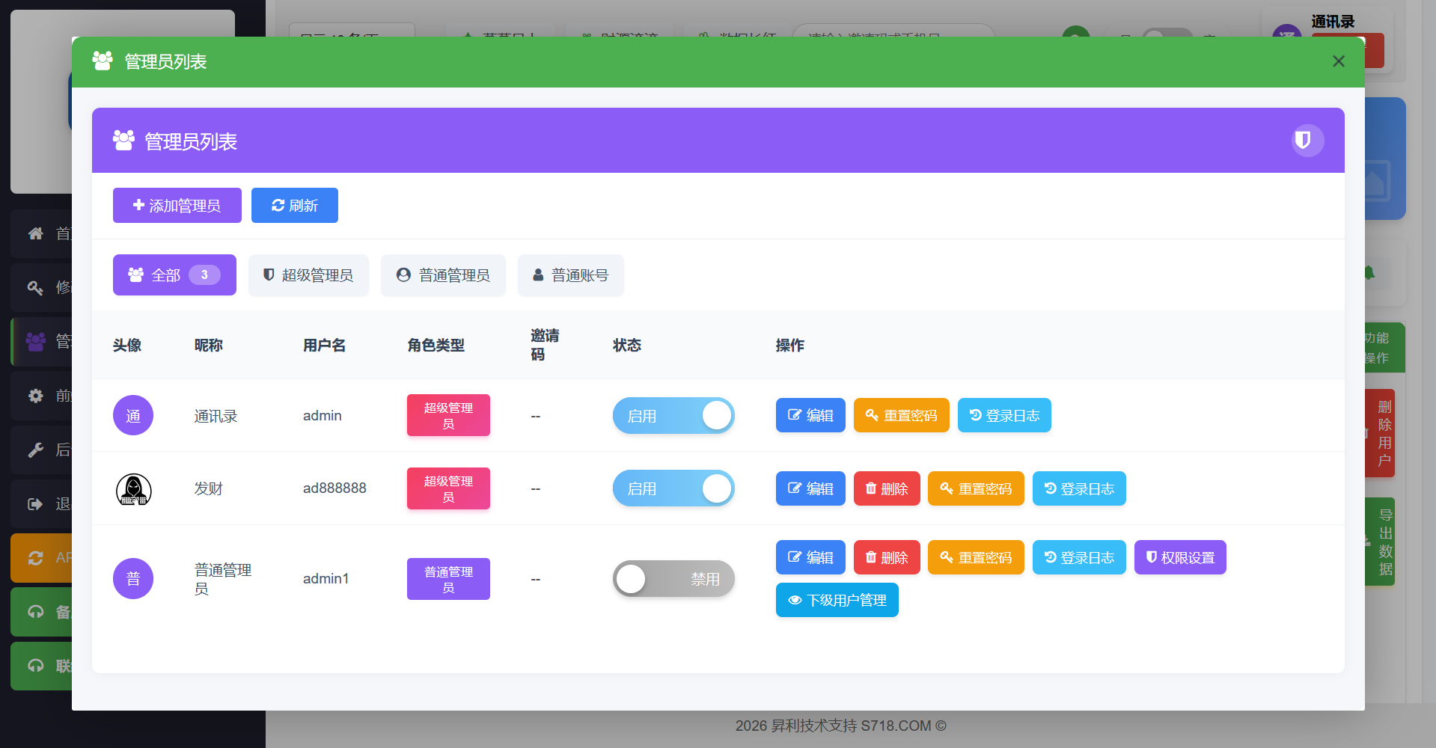Filter by 普通管理员 tab
The height and width of the screenshot is (748, 1436).
443,275
